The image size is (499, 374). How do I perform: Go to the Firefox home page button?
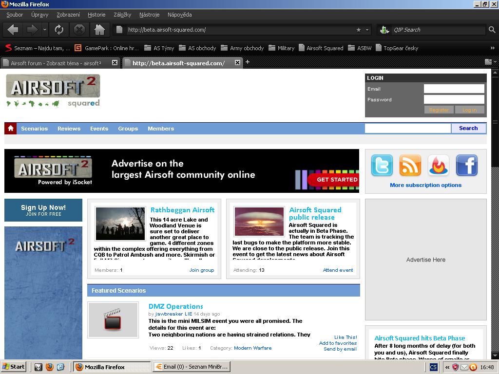[x=99, y=30]
